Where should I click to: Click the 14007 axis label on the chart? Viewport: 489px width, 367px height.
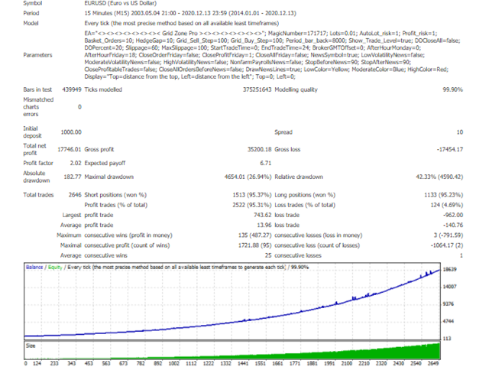click(x=450, y=287)
